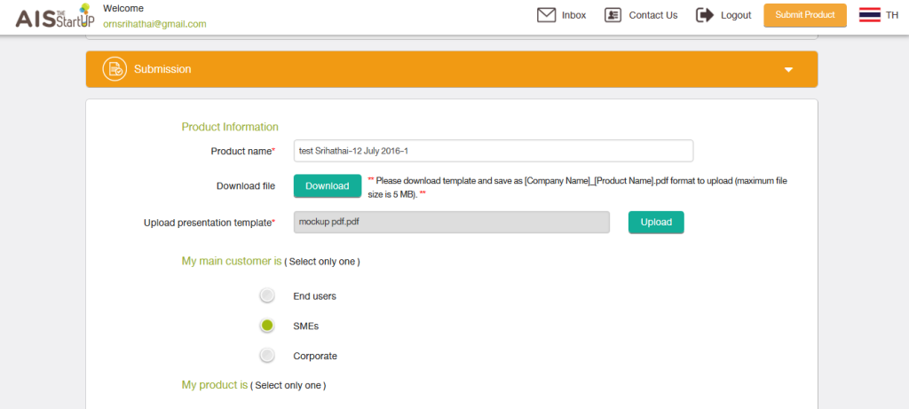Click the Logout arrow icon

pyautogui.click(x=704, y=15)
